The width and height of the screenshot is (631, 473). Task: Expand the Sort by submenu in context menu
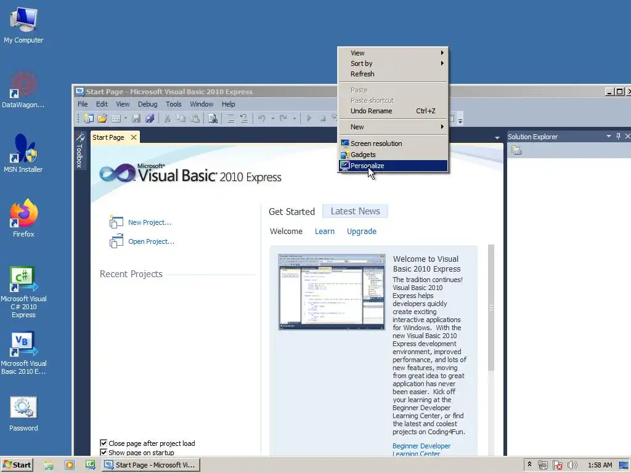393,63
